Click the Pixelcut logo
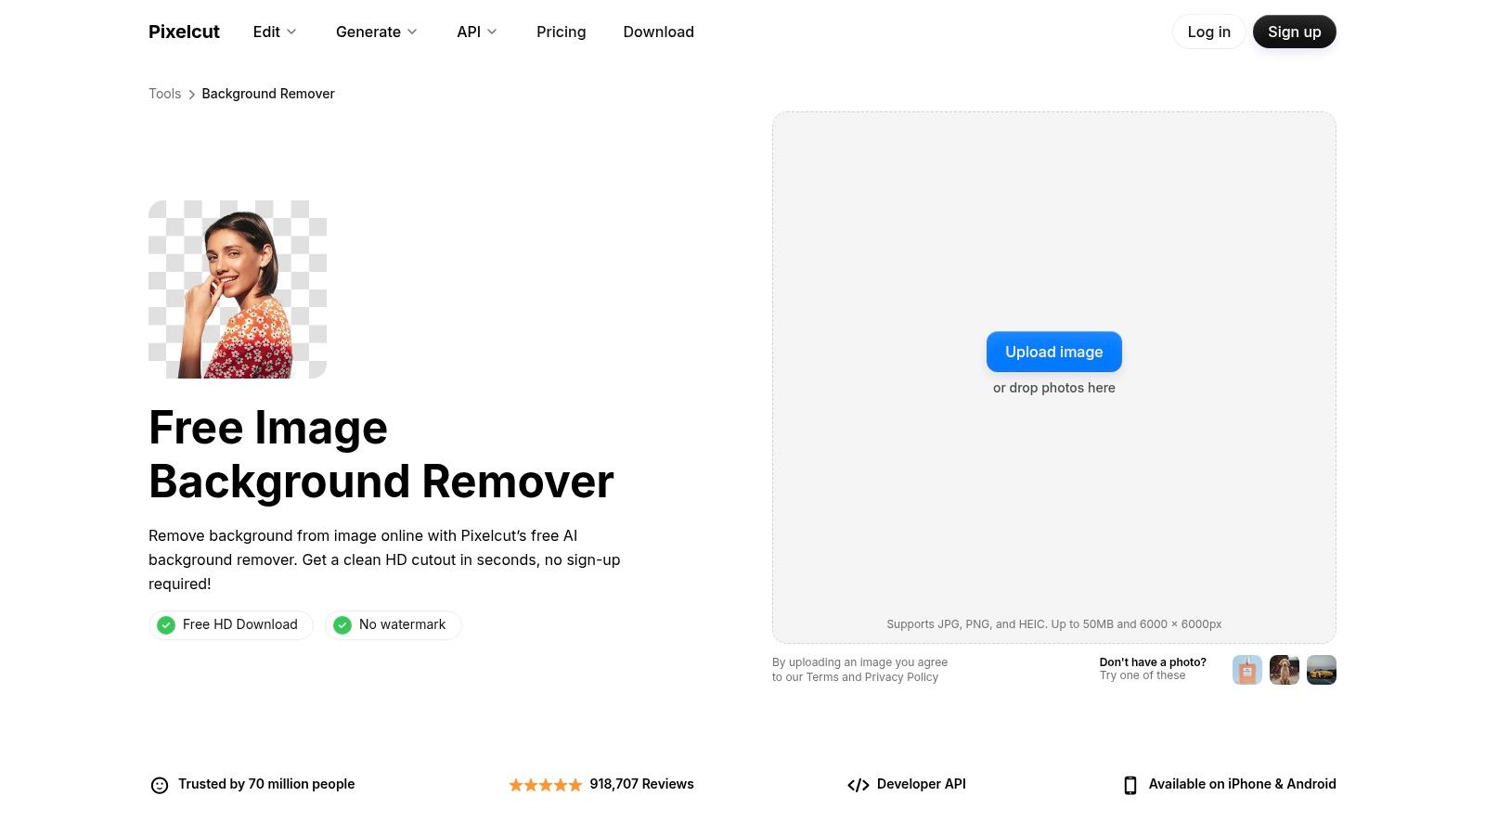The image size is (1485, 835). 184,32
